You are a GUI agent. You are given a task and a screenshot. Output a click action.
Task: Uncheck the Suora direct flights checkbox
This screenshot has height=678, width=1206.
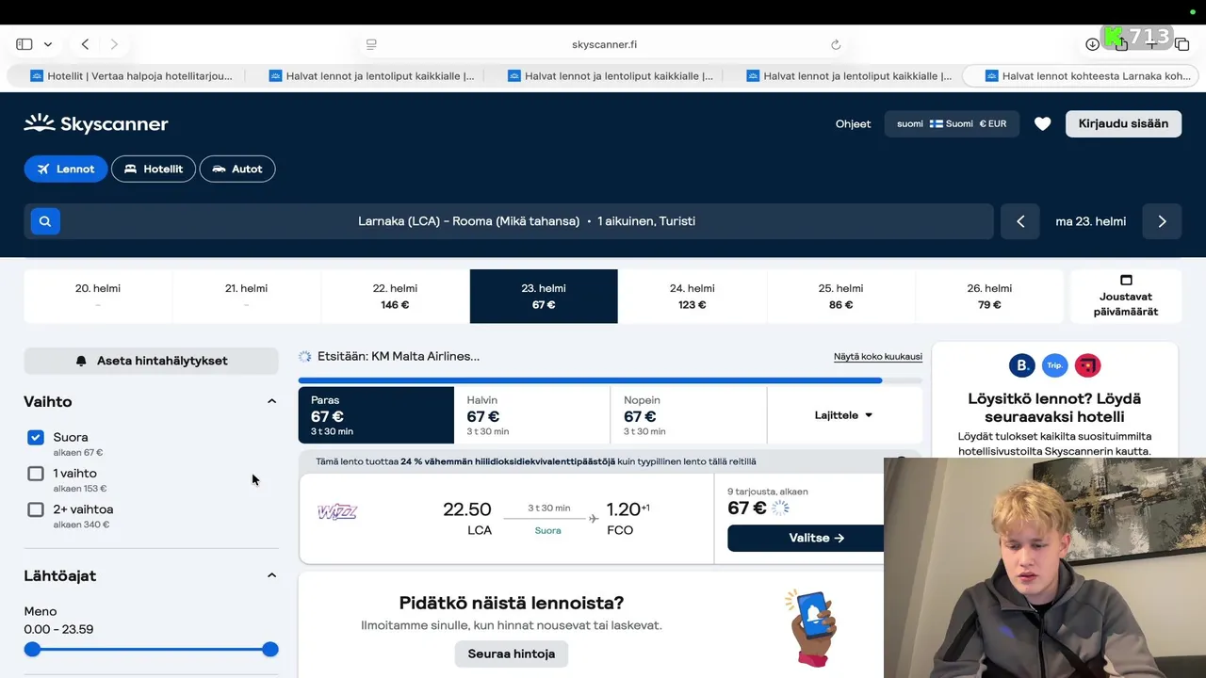click(x=36, y=437)
